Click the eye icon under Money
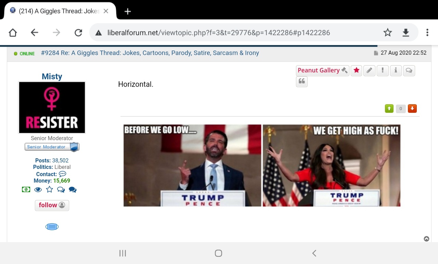 click(38, 189)
